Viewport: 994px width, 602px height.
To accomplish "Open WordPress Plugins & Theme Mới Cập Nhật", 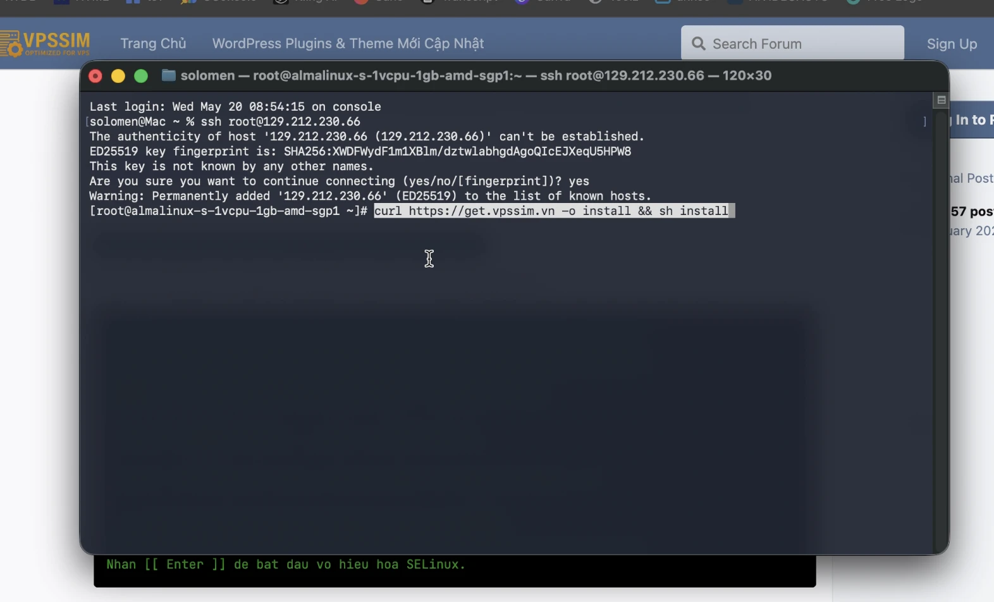I will click(348, 44).
